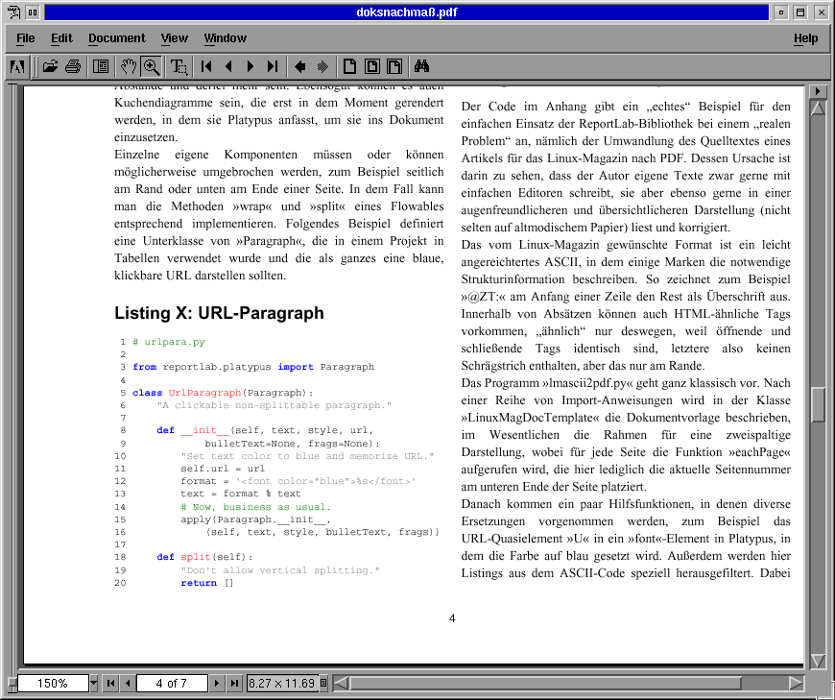Toggle the navigation pane icon
835x700 pixels.
click(100, 67)
